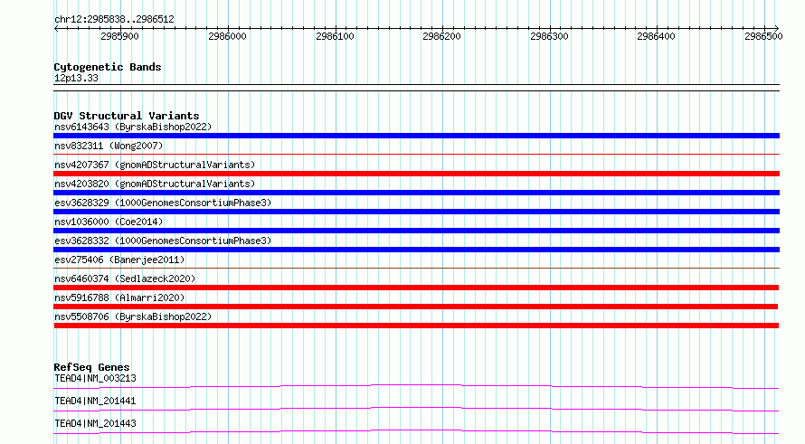The height and width of the screenshot is (444, 805).
Task: Open nsv4207367 gnomADStructuralVariants label
Action: coord(155,165)
